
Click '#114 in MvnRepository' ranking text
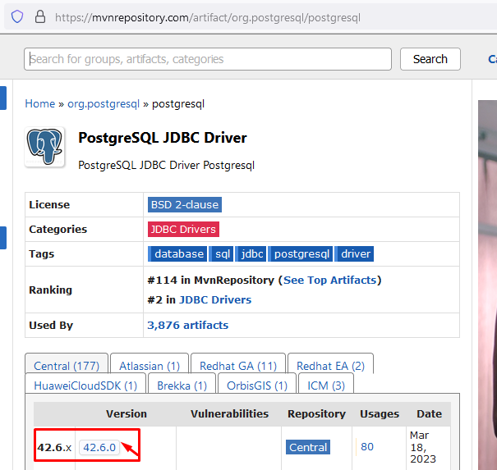(210, 280)
